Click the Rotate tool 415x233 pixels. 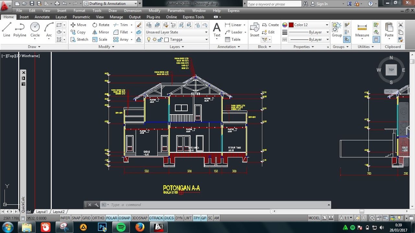coord(101,25)
